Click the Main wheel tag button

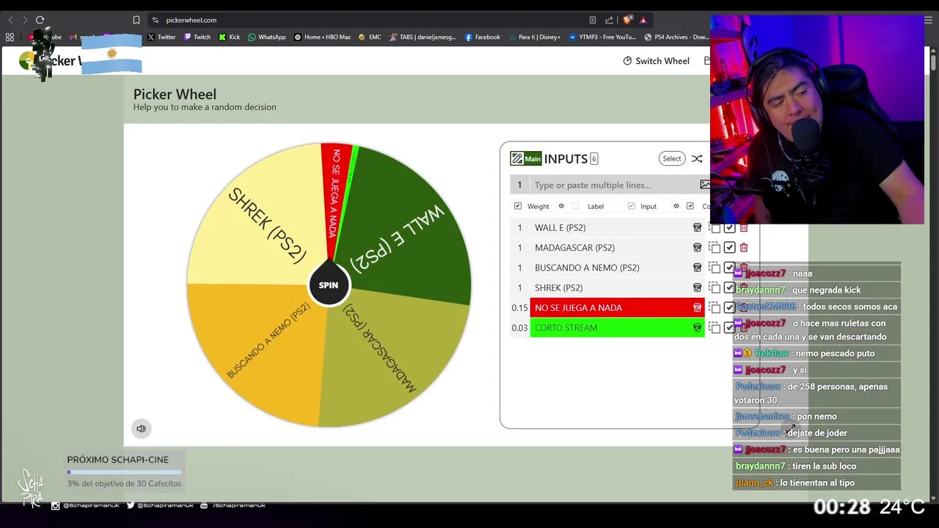pyautogui.click(x=533, y=158)
